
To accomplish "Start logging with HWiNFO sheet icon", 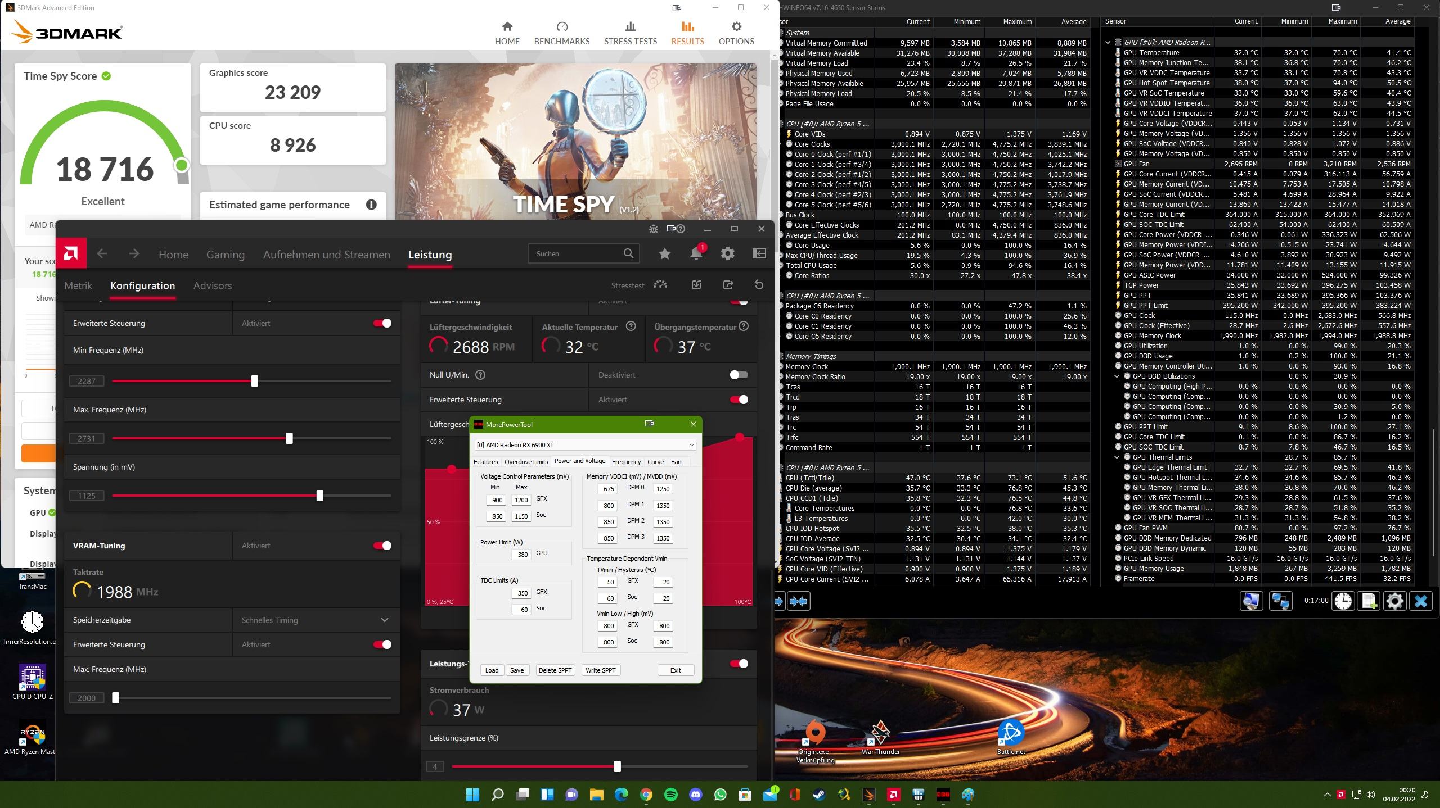I will (1370, 601).
